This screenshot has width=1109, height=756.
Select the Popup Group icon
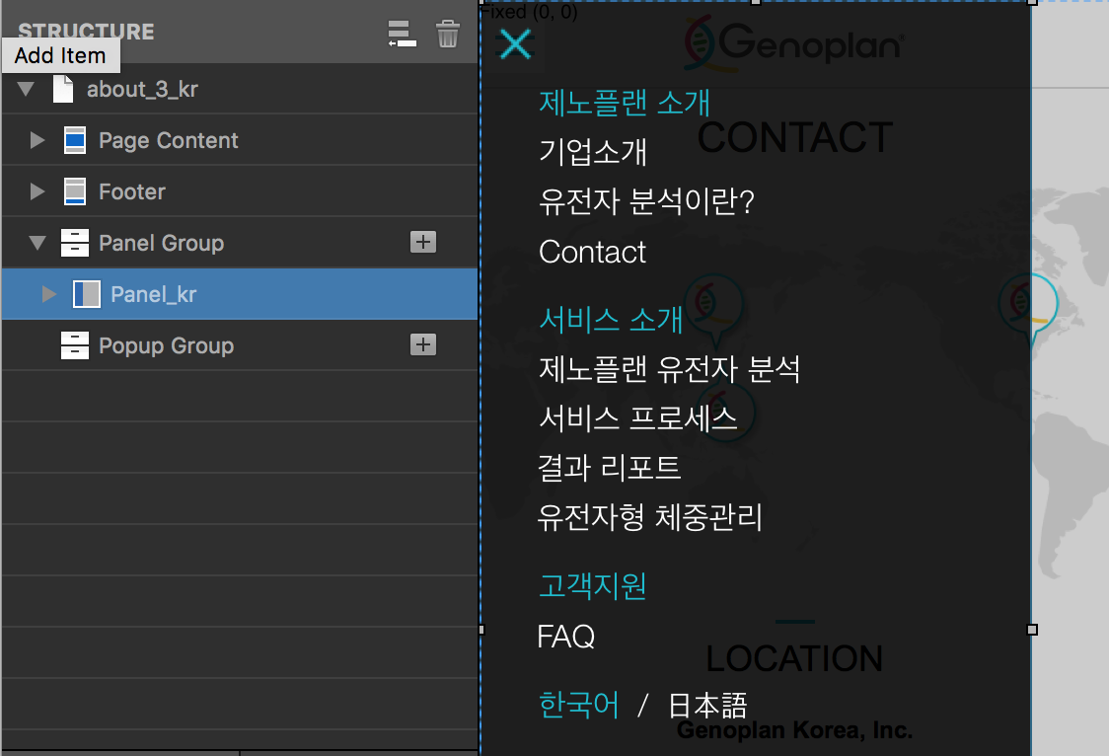(x=75, y=345)
